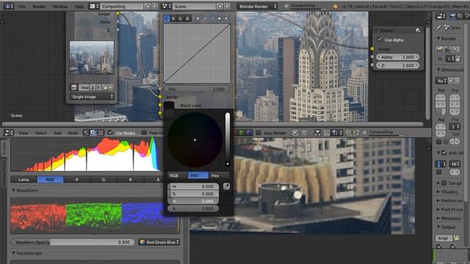Toggle Use Alpha on Viewer node
The height and width of the screenshot is (264, 470).
(380, 39)
